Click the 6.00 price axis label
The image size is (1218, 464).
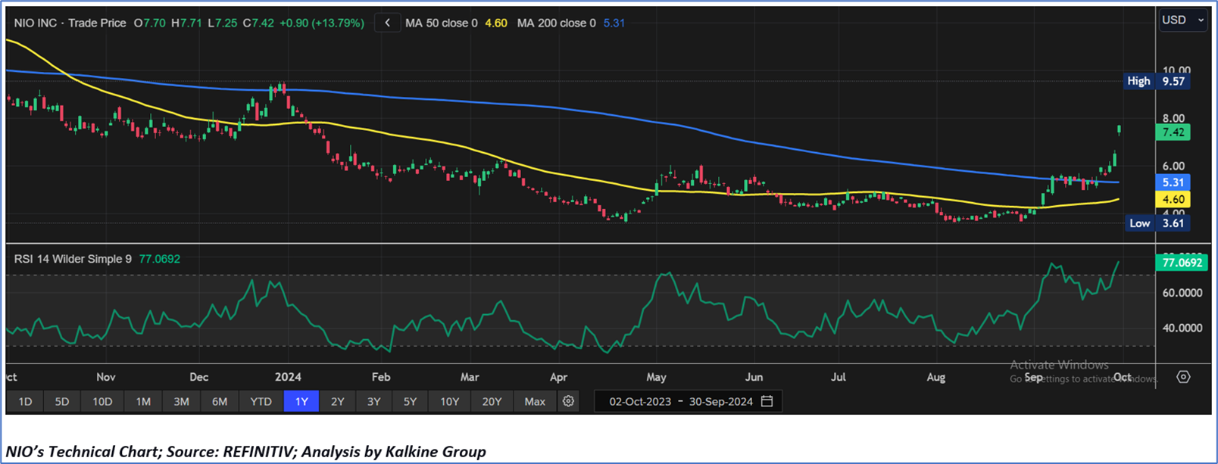click(1174, 167)
